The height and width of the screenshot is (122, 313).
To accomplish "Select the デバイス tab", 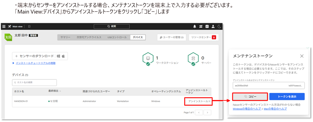I will (138, 37).
